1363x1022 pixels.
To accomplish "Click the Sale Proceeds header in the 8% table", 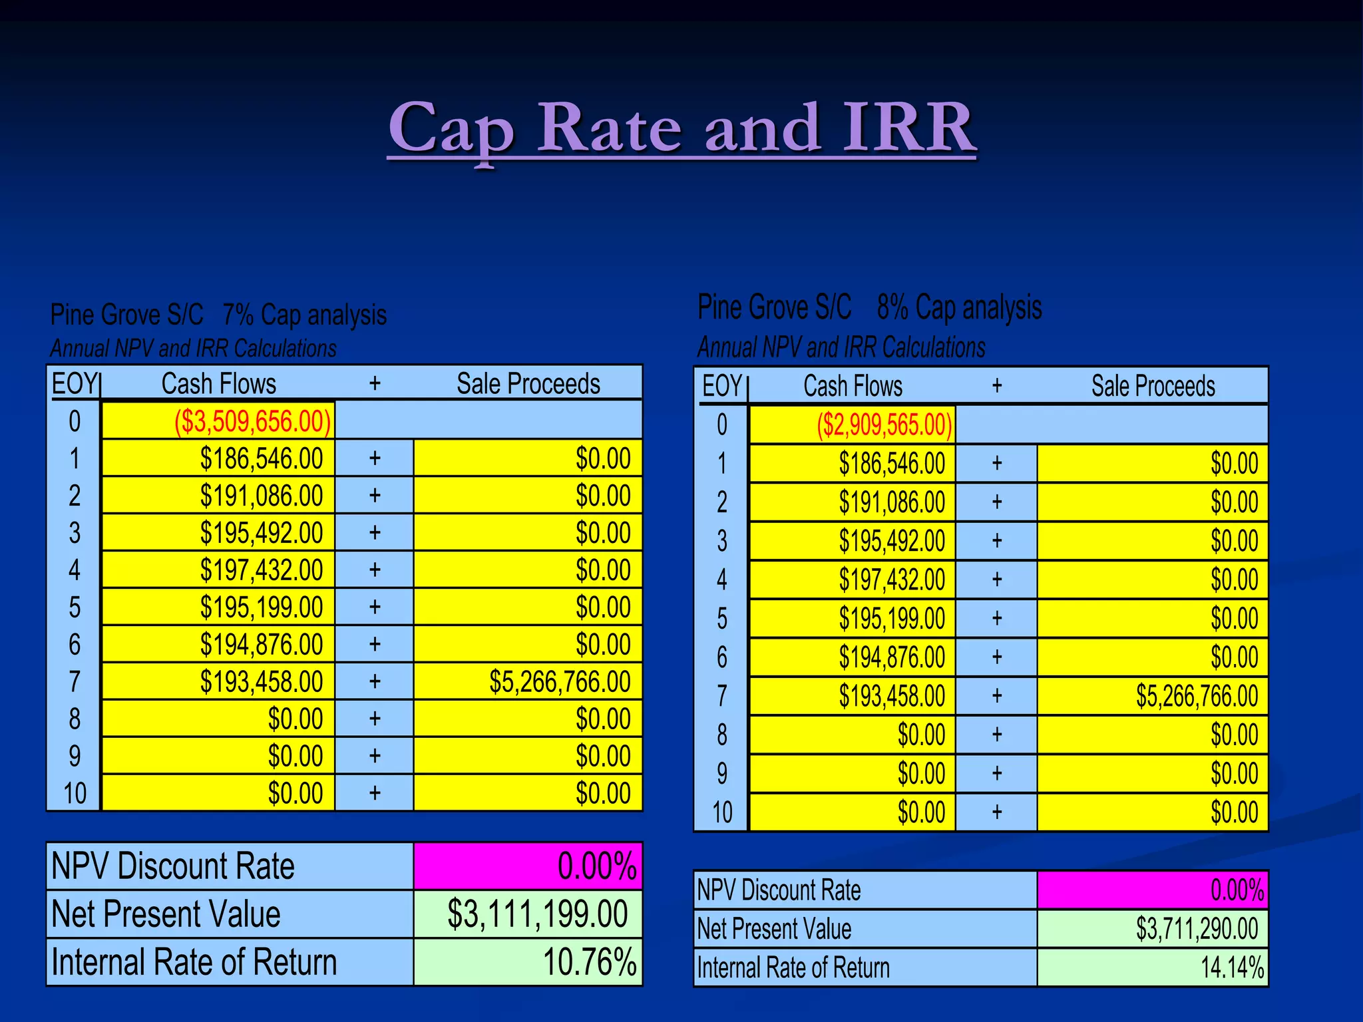I will pos(1153,386).
